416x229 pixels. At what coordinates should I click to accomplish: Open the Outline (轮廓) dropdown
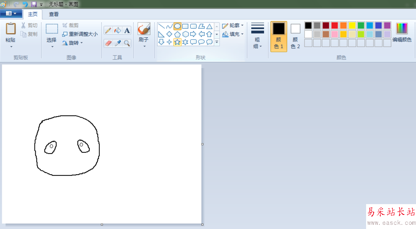[x=233, y=25]
